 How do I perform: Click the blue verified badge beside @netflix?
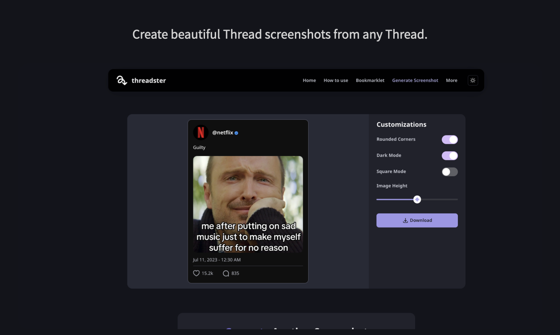tap(236, 132)
